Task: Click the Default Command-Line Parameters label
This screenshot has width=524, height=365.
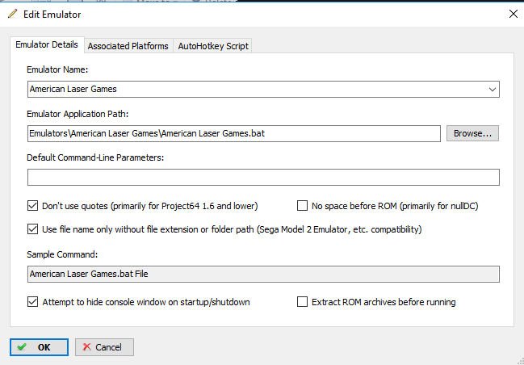Action: [95, 157]
